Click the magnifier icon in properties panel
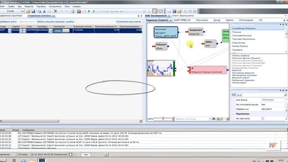Viewport: 288px width, 162px height. click(x=285, y=95)
